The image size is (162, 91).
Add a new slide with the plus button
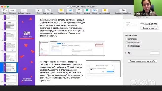(24, 10)
